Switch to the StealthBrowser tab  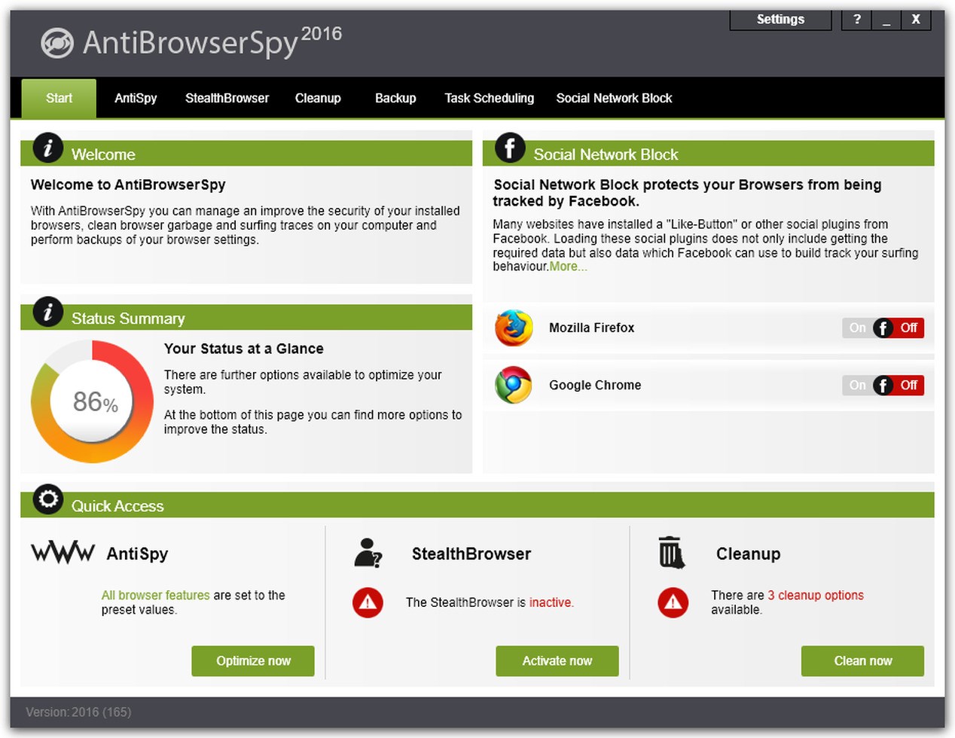coord(227,98)
